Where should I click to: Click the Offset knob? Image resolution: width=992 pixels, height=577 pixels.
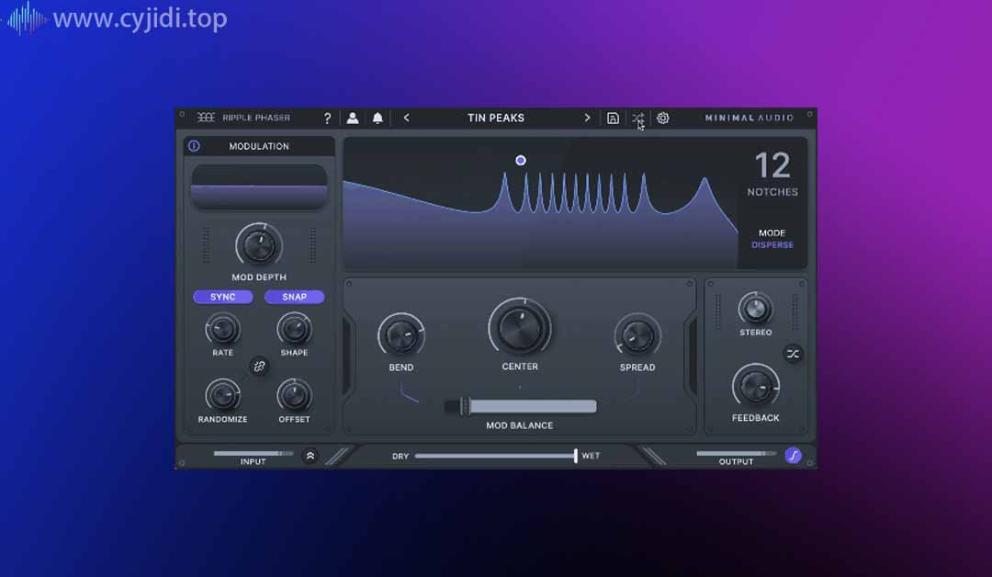point(294,396)
